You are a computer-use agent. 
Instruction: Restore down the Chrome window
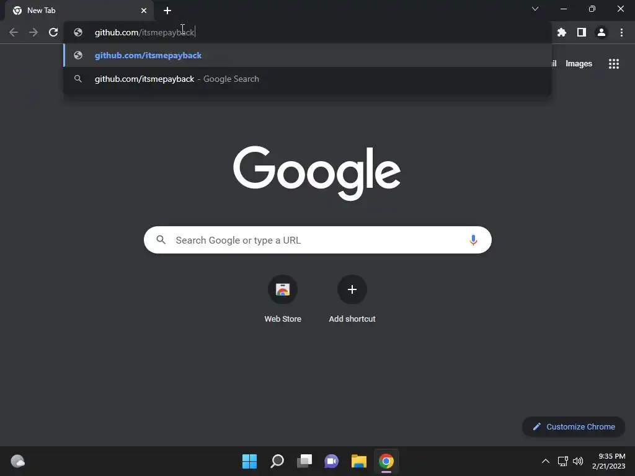tap(592, 9)
